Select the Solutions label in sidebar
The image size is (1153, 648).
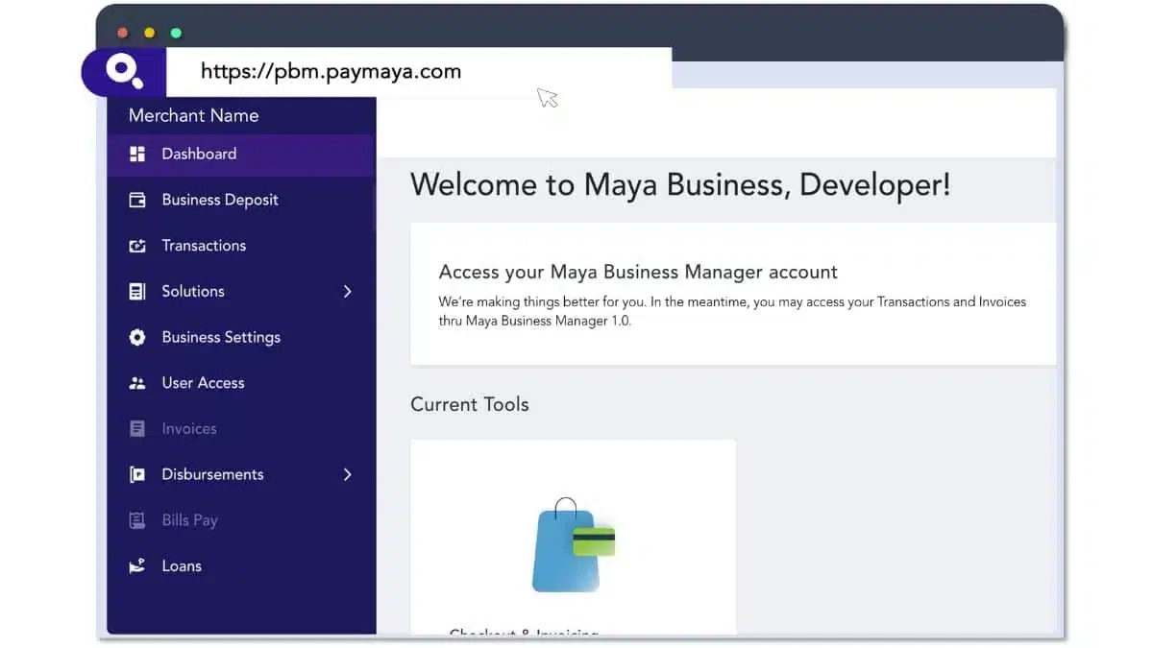coord(193,291)
